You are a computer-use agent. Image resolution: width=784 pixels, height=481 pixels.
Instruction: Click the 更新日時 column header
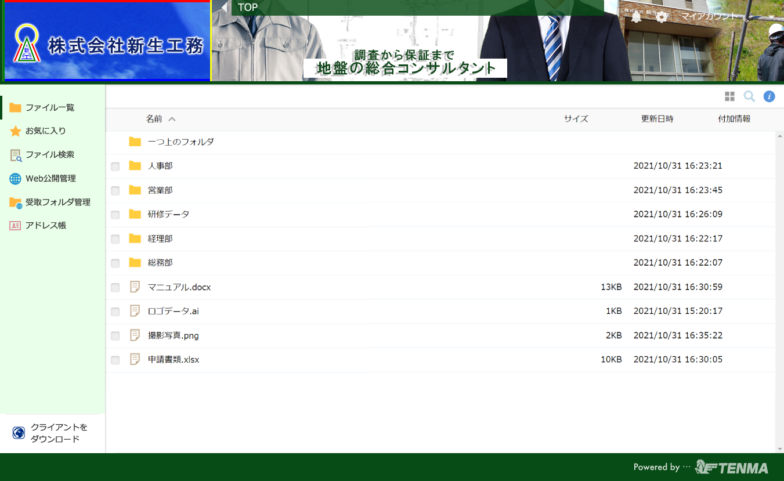[657, 119]
